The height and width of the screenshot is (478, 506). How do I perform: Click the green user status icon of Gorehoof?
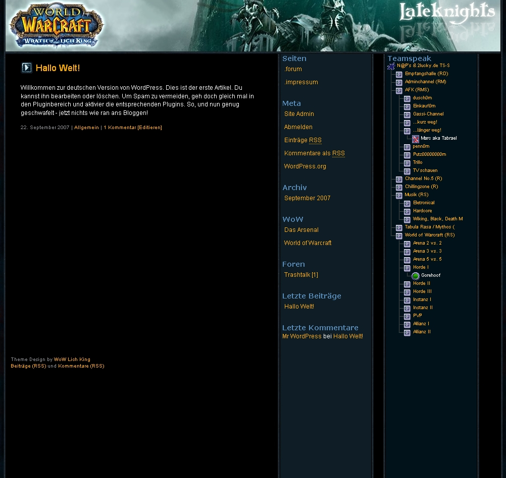click(x=416, y=276)
